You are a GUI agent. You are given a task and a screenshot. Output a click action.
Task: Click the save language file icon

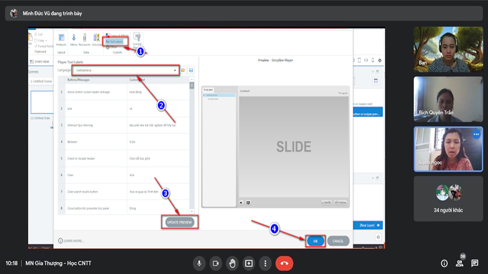(191, 70)
